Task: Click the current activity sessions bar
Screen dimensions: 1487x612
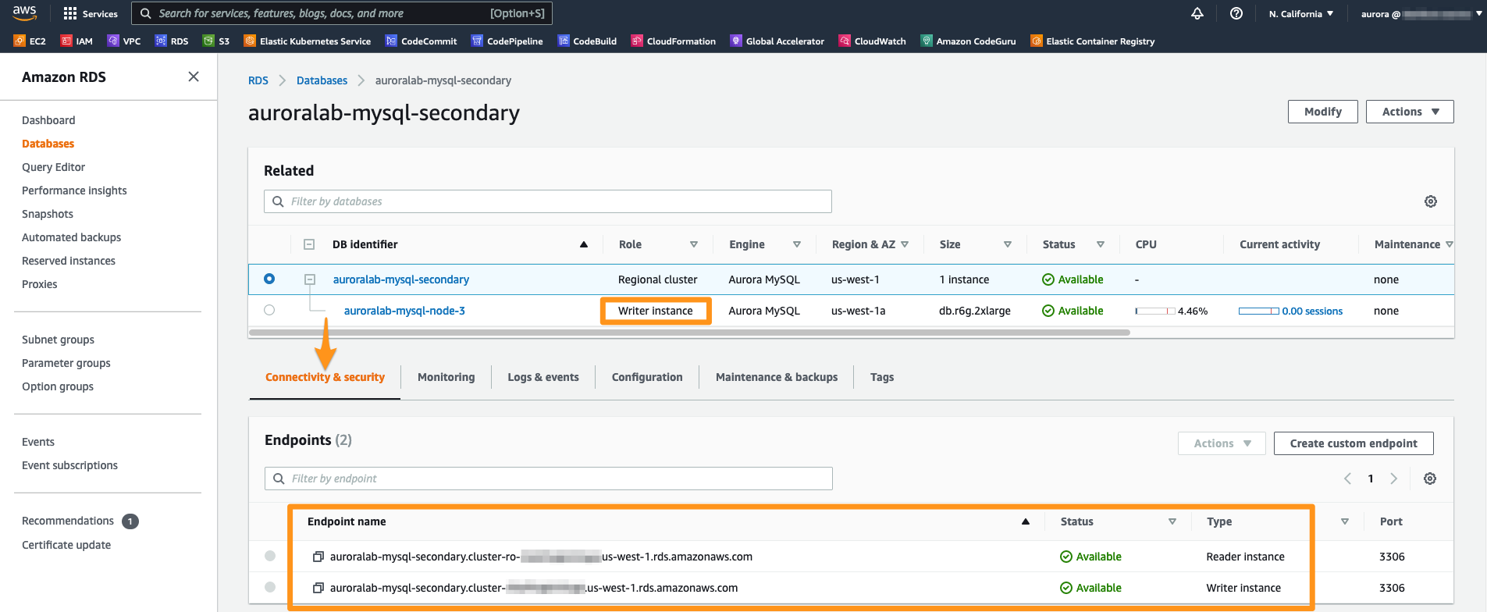Action: [x=1258, y=311]
